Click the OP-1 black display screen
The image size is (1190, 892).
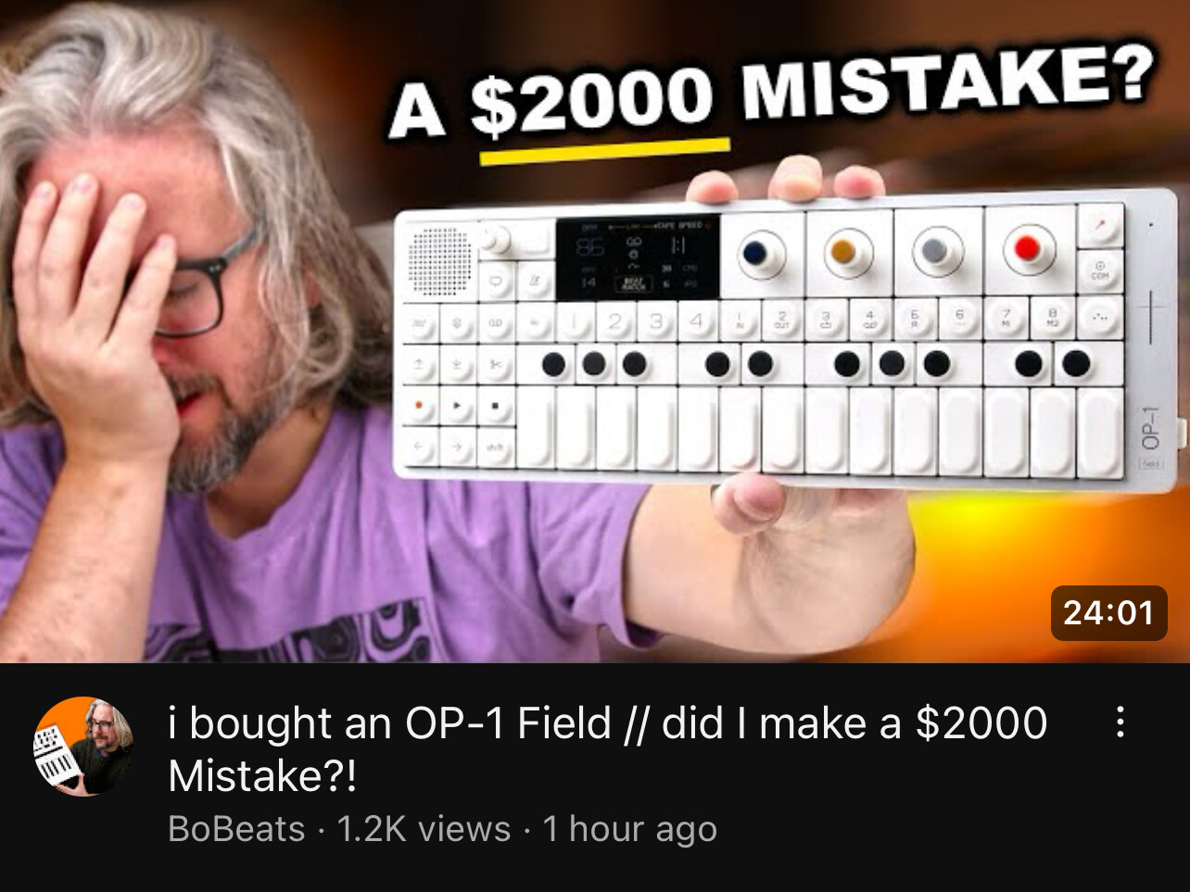(637, 258)
